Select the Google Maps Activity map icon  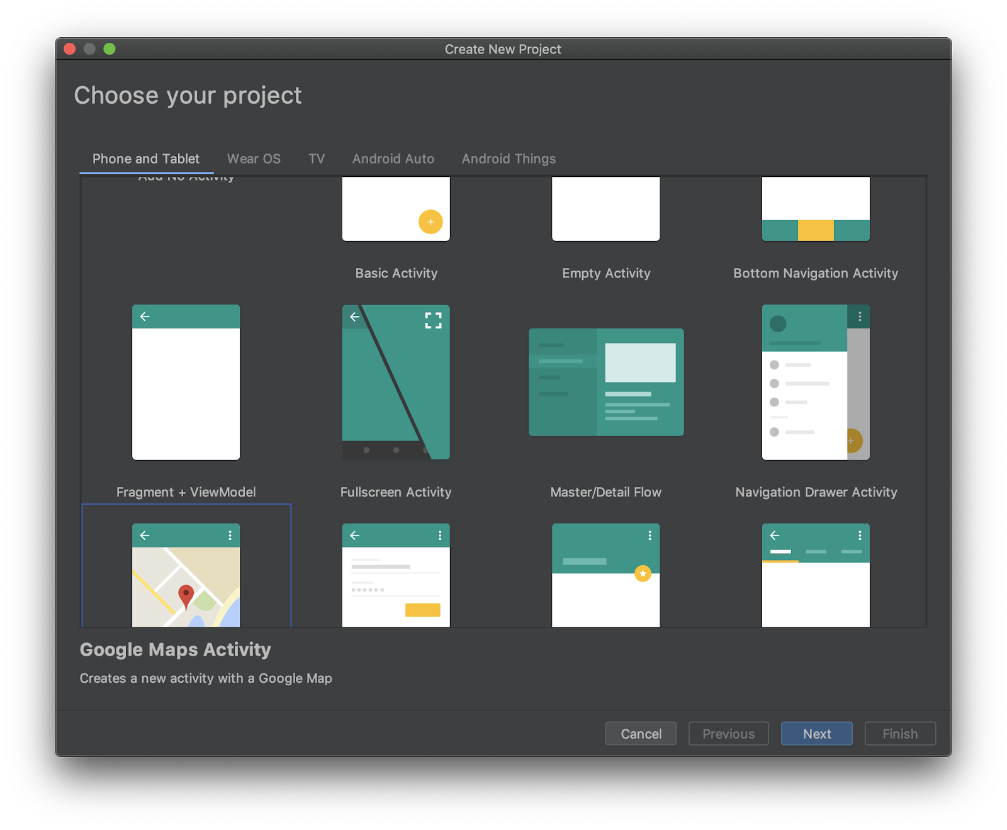pyautogui.click(x=186, y=575)
